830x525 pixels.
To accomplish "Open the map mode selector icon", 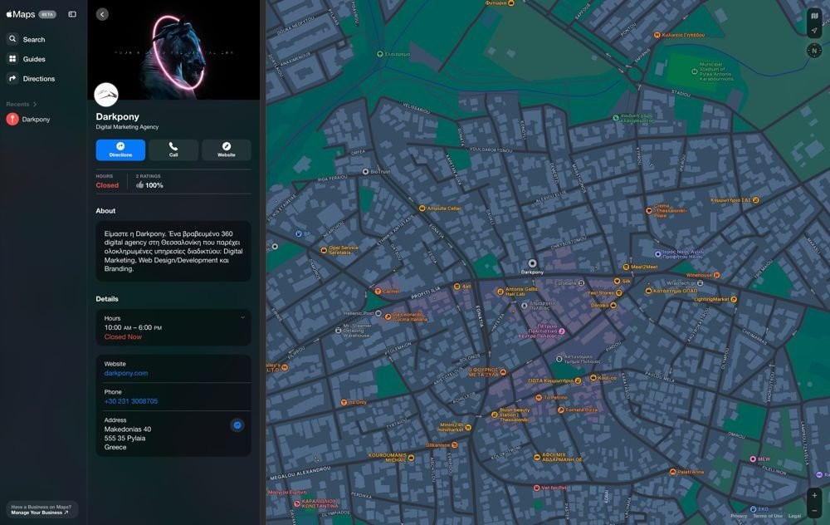I will [x=814, y=16].
